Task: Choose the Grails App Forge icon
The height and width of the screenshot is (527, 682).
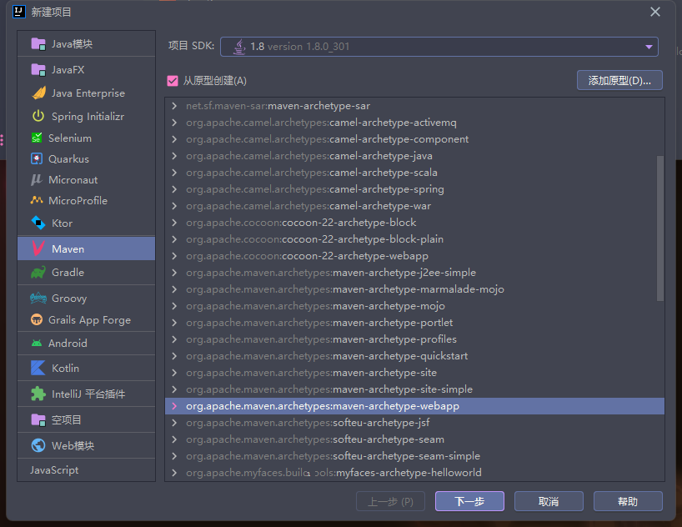Action: (x=37, y=320)
